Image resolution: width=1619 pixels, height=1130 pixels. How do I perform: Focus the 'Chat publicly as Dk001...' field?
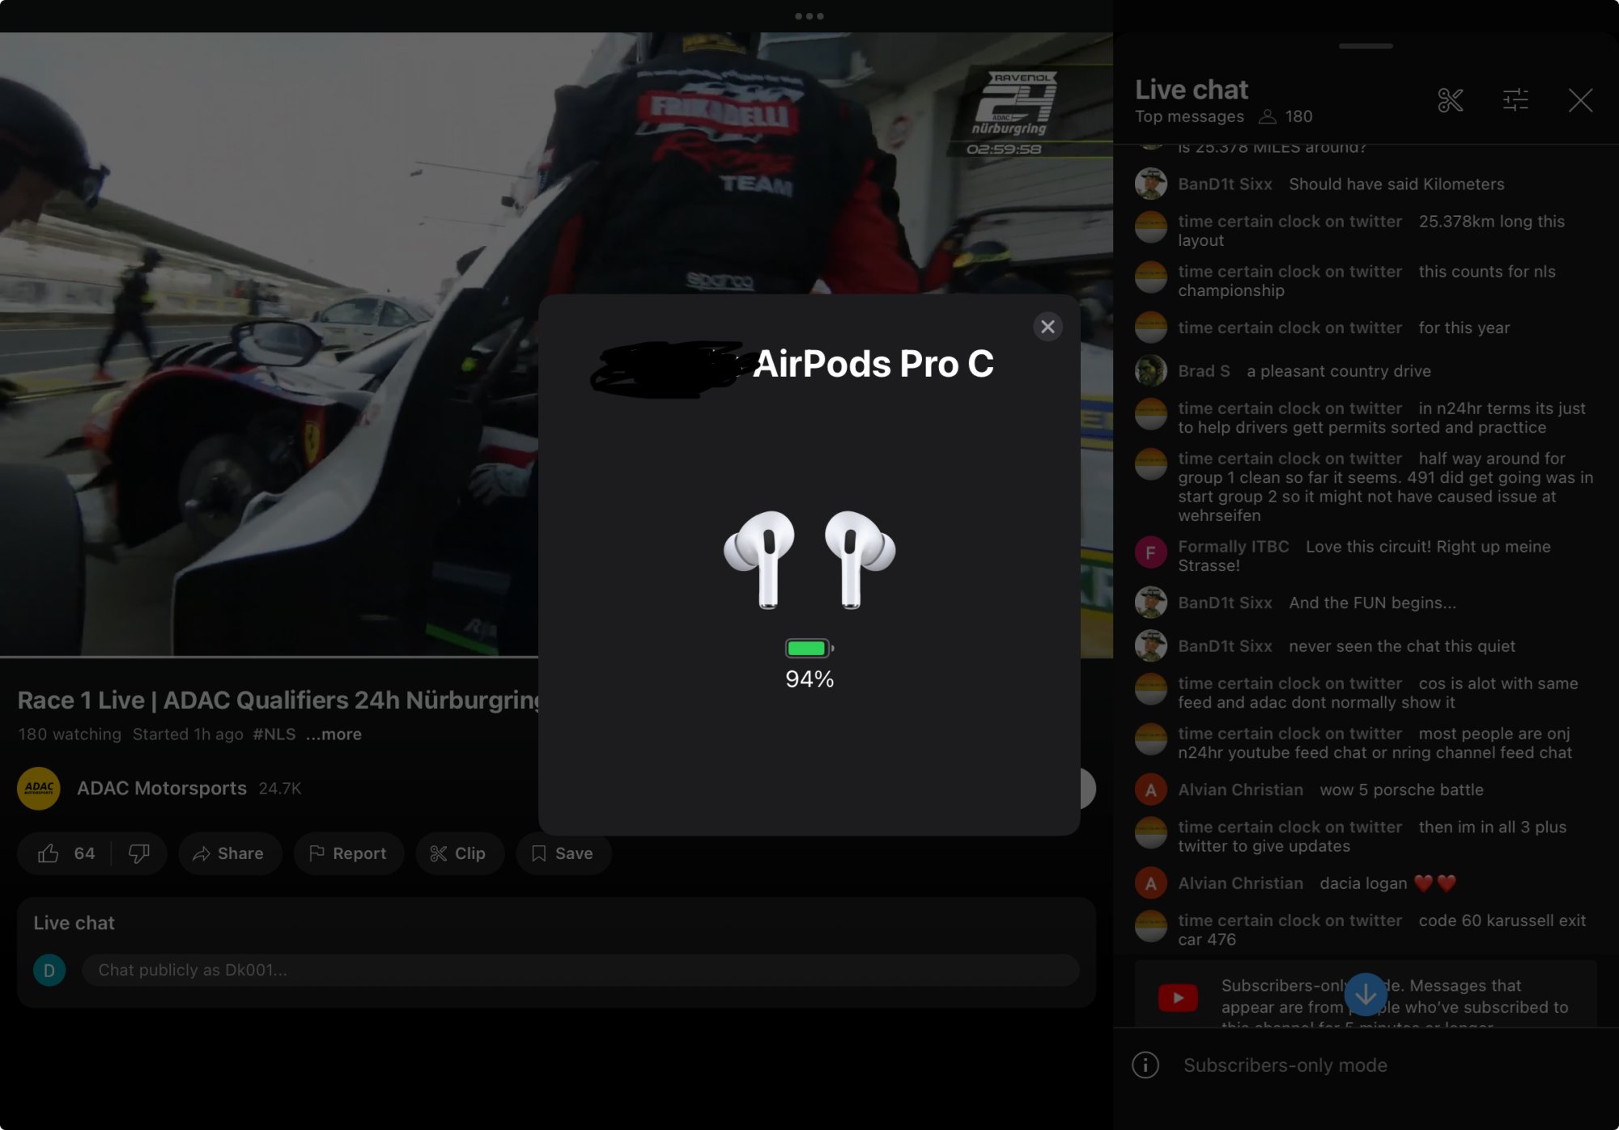[580, 970]
